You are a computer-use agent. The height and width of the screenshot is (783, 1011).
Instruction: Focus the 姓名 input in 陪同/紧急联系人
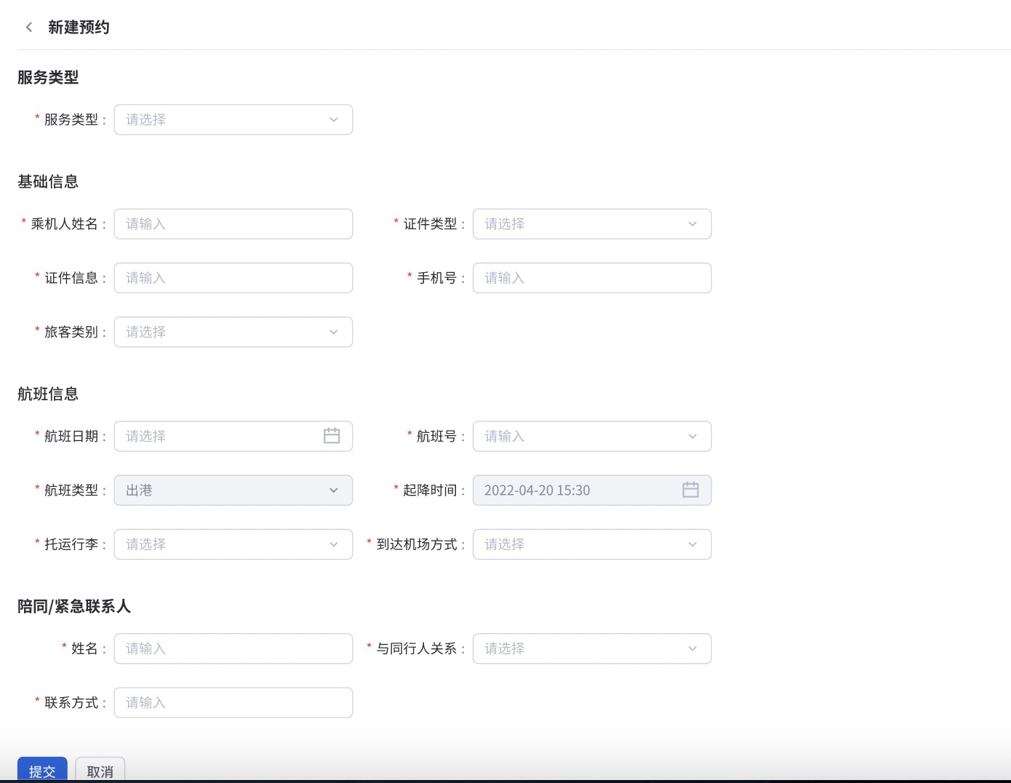pos(233,648)
